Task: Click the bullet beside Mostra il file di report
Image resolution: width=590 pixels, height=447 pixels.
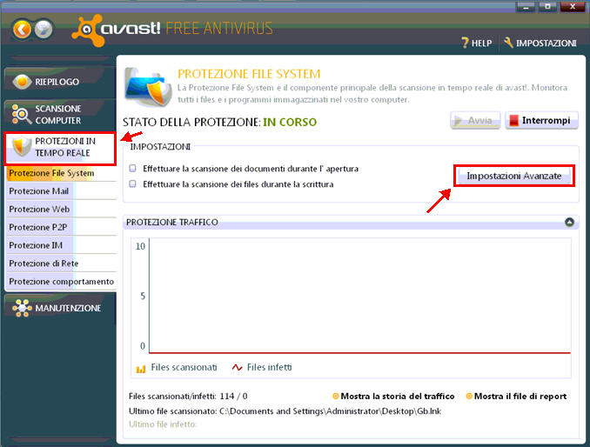Action: click(469, 397)
